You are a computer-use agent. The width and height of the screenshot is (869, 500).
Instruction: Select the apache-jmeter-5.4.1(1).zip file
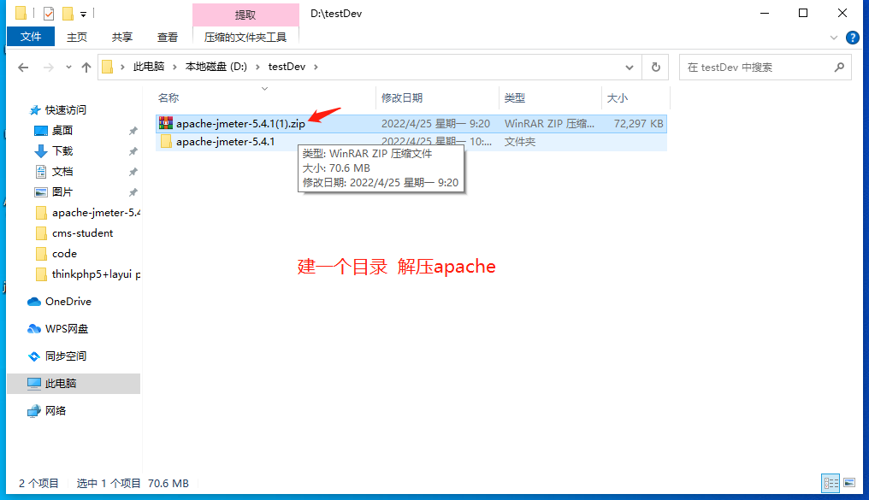coord(240,123)
